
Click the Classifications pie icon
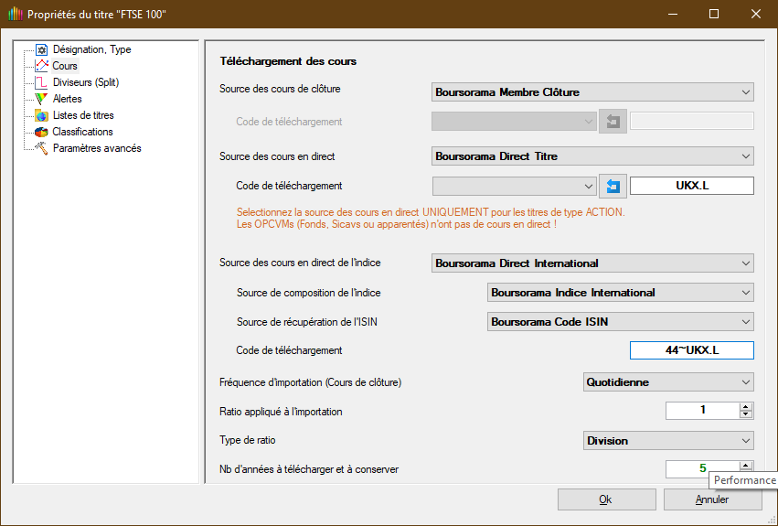[x=41, y=132]
